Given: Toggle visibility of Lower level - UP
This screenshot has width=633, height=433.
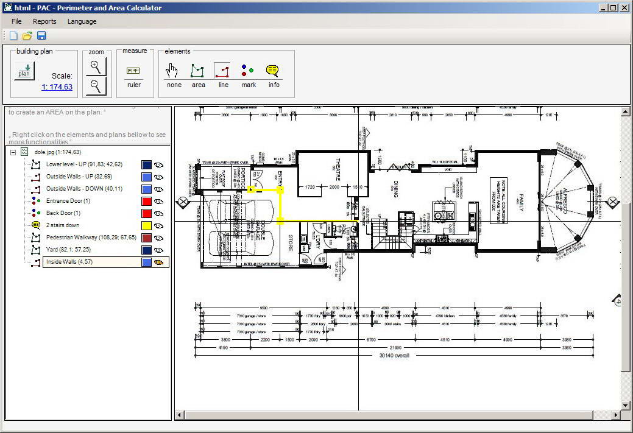Looking at the screenshot, I should click(158, 164).
